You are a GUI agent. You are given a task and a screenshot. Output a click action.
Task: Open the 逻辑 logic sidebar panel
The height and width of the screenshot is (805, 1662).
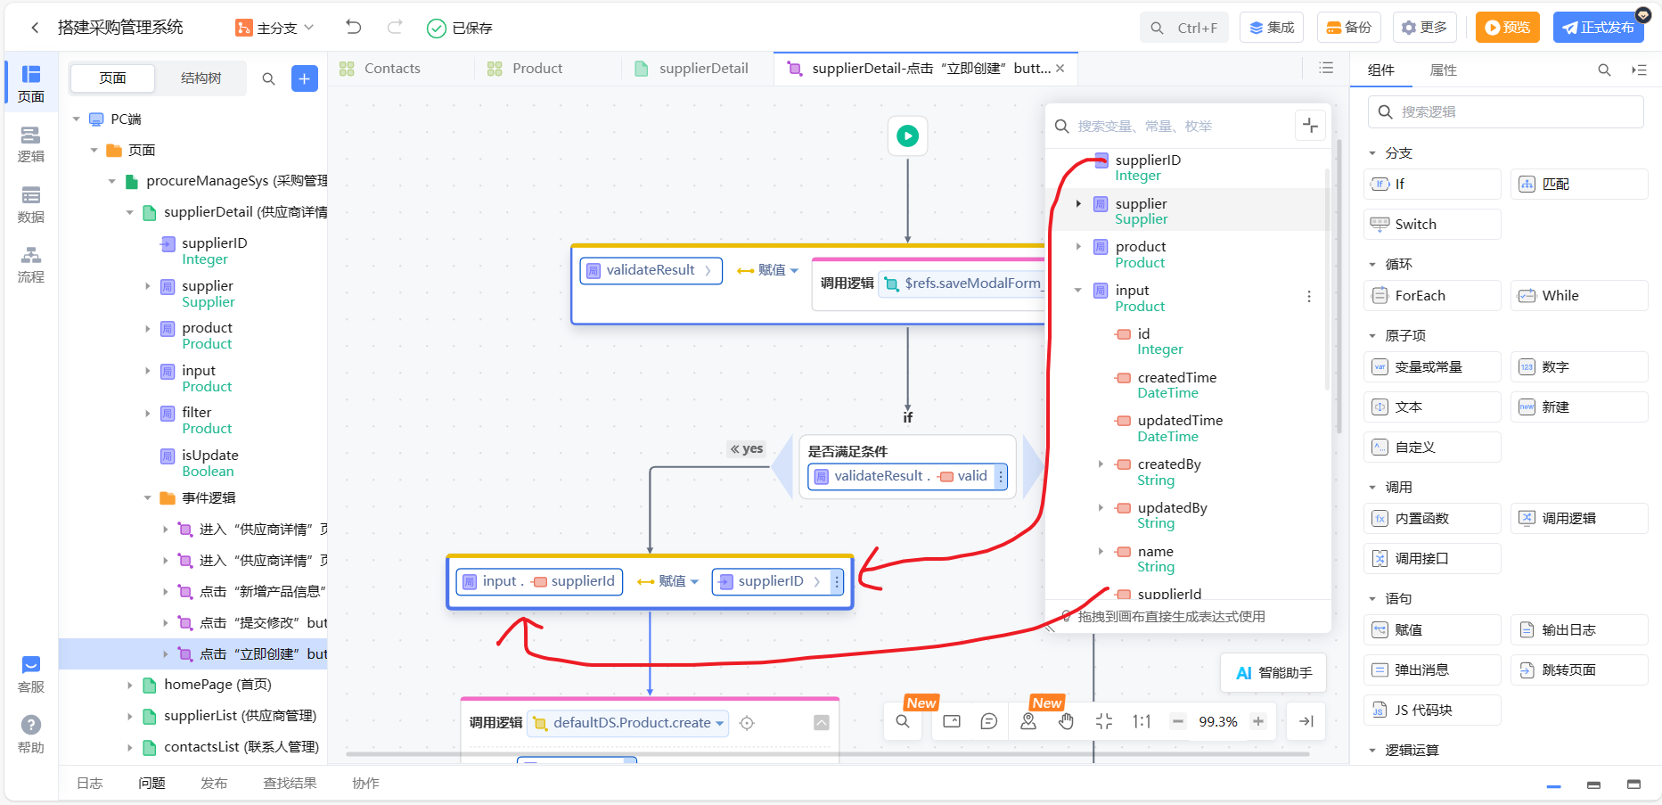tap(31, 144)
